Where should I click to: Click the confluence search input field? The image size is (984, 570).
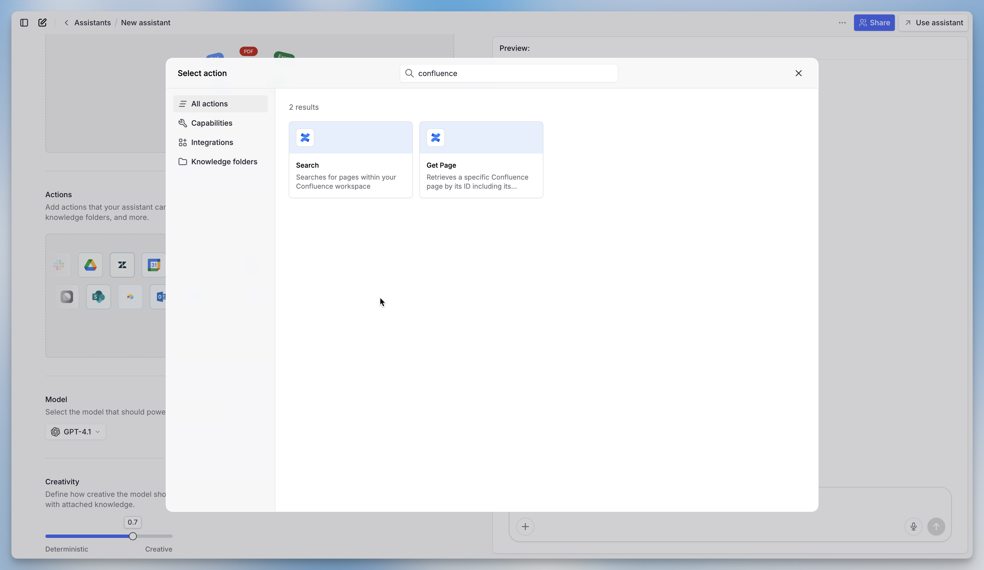(509, 73)
